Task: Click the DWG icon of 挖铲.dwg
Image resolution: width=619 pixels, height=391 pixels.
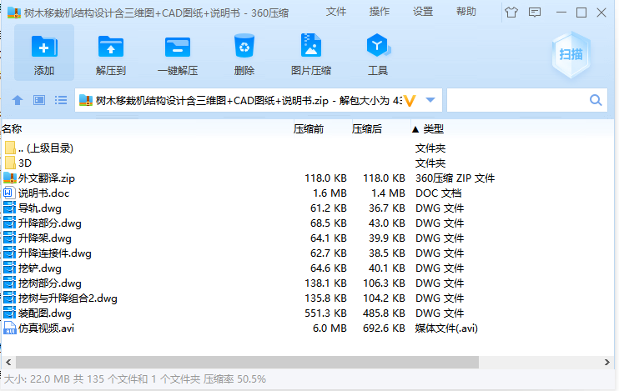Action: 9,268
